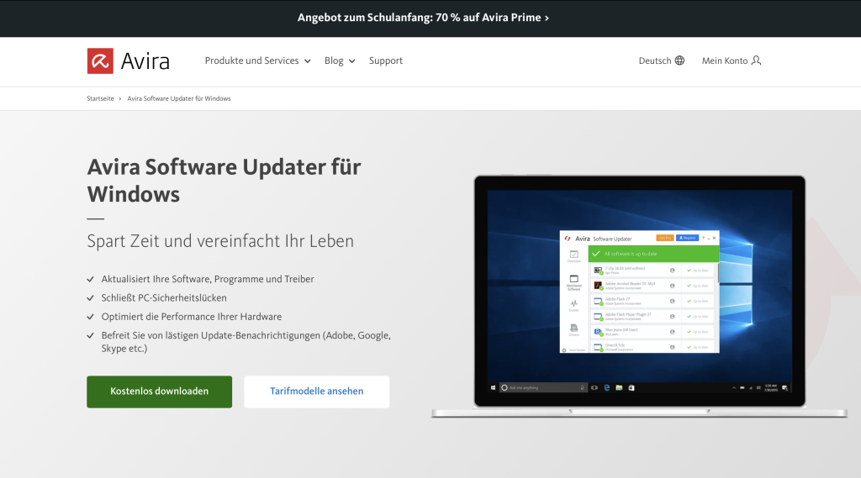Select text 'Aktualisiert Ihre Software, Programme und Treiber'
The height and width of the screenshot is (478, 861).
[x=208, y=280]
